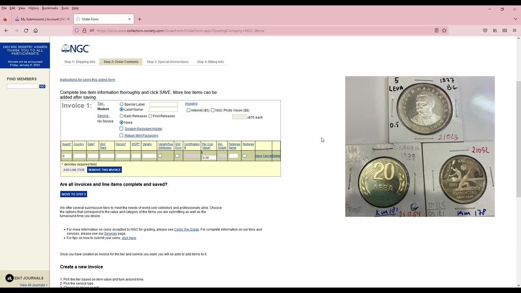Image resolution: width=521 pixels, height=293 pixels.
Task: Tick the Pedigree checkbox in line item
Action: click(244, 156)
